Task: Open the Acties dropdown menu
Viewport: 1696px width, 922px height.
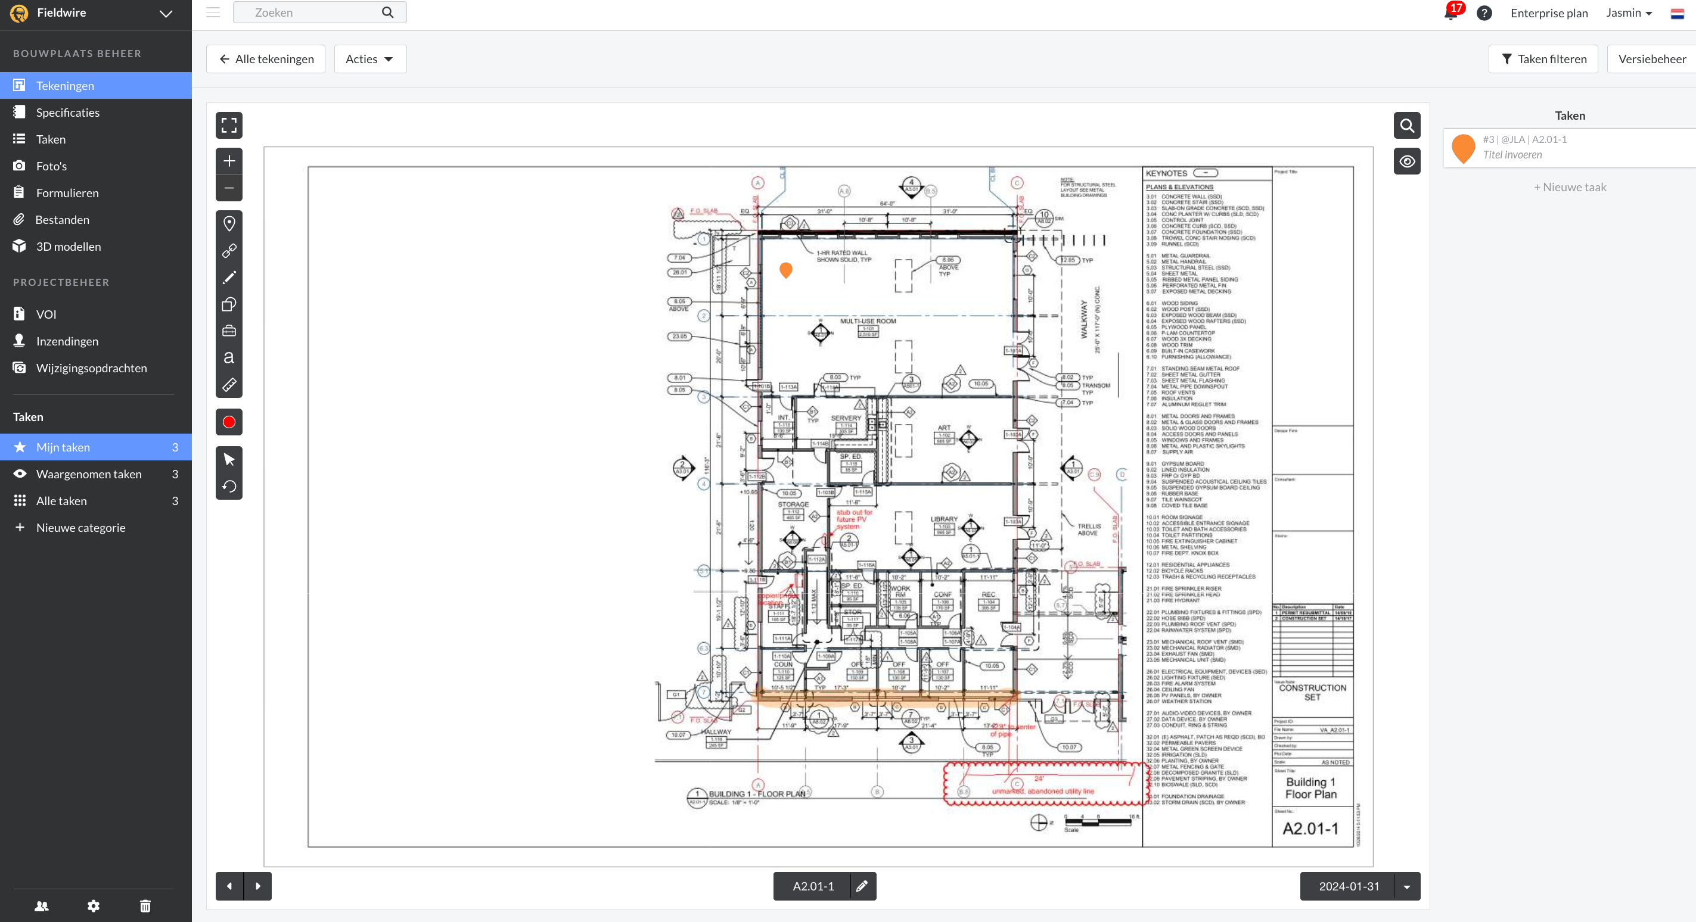Action: 370,58
